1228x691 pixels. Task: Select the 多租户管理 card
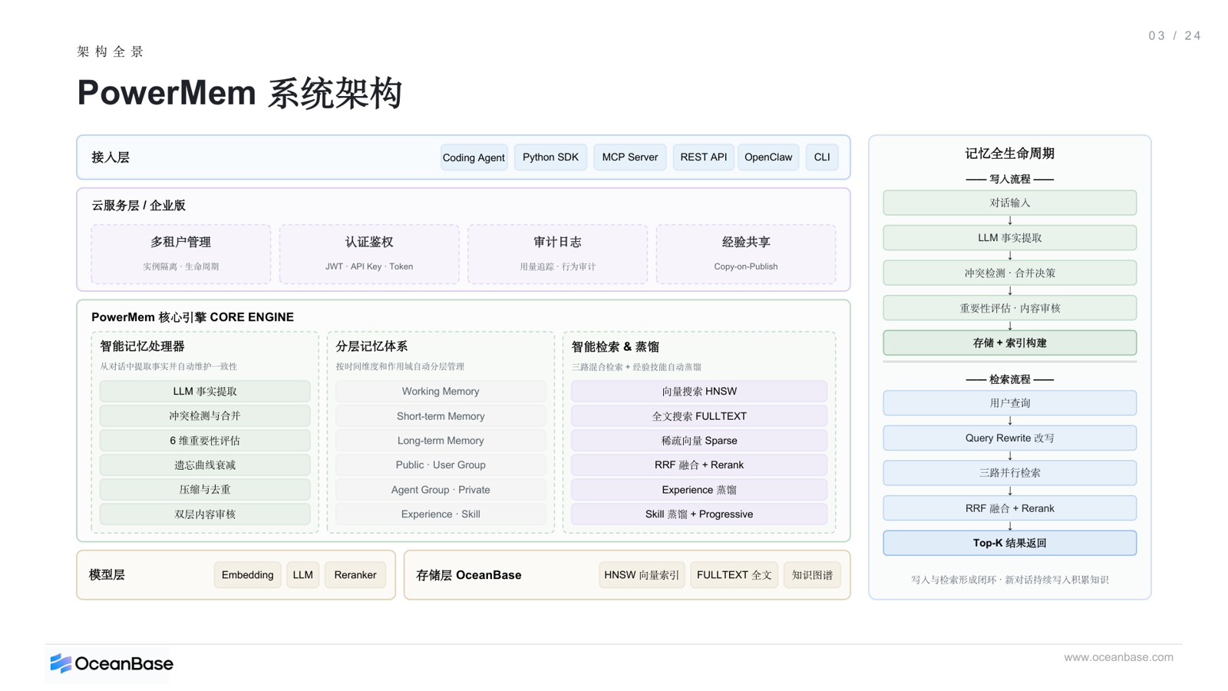click(181, 254)
